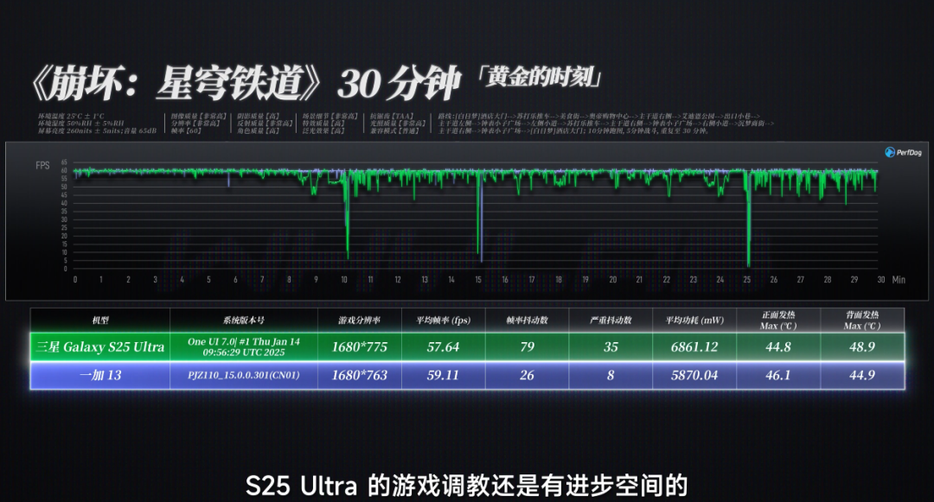Click the '15' minute mark on the x-axis
The image size is (934, 502).
pyautogui.click(x=478, y=280)
